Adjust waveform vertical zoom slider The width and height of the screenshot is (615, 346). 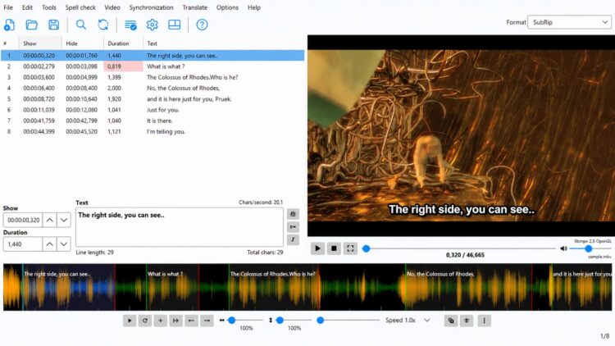click(280, 320)
